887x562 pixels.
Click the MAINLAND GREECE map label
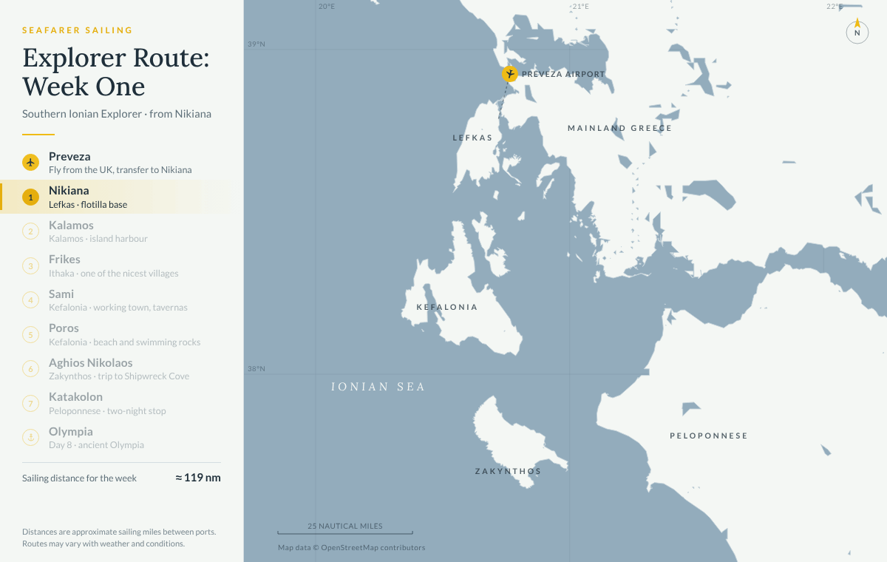pos(619,128)
